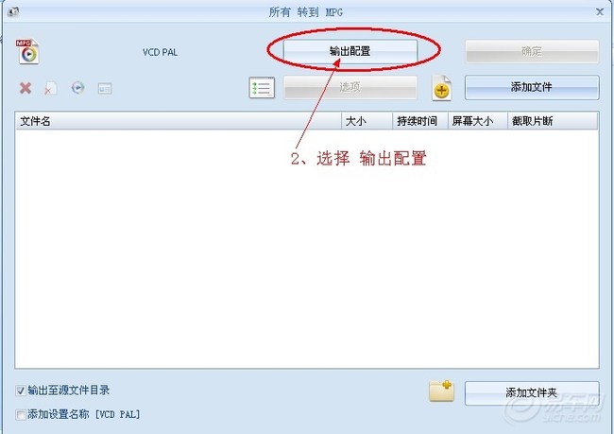Click the 选项 options button
614x434 pixels.
tap(350, 87)
